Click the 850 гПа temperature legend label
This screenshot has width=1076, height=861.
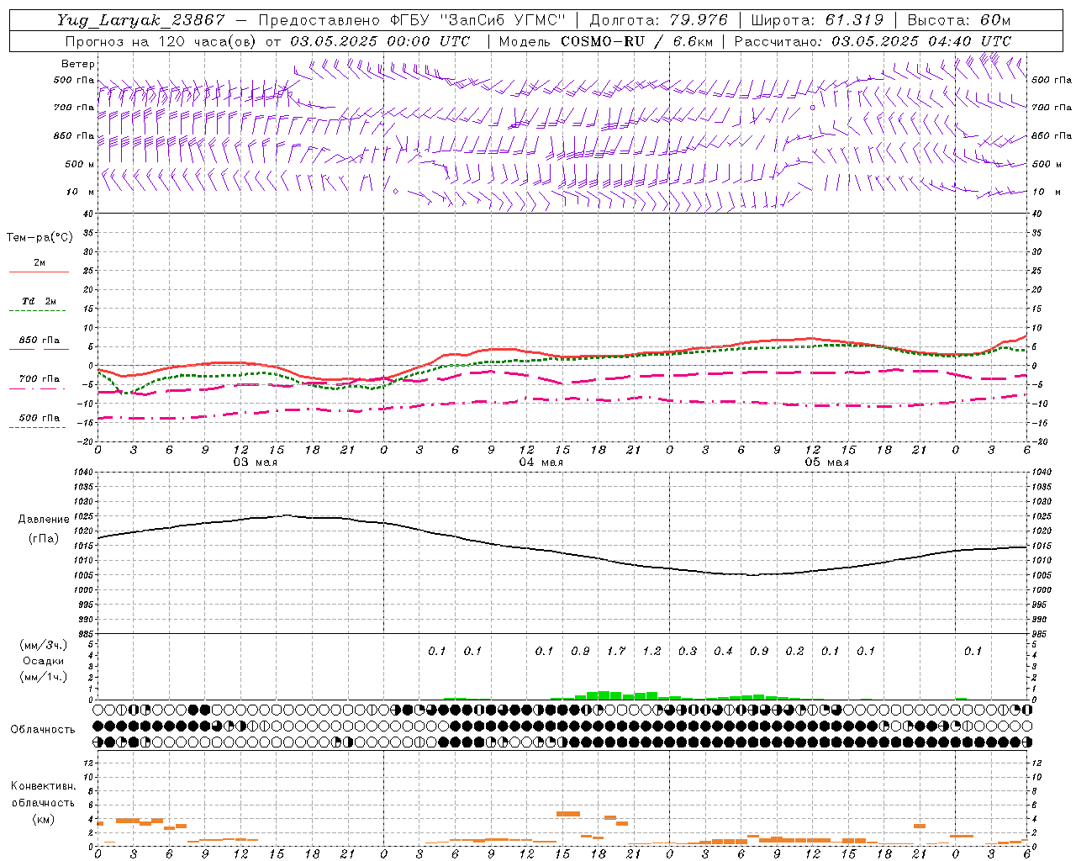pyautogui.click(x=40, y=341)
